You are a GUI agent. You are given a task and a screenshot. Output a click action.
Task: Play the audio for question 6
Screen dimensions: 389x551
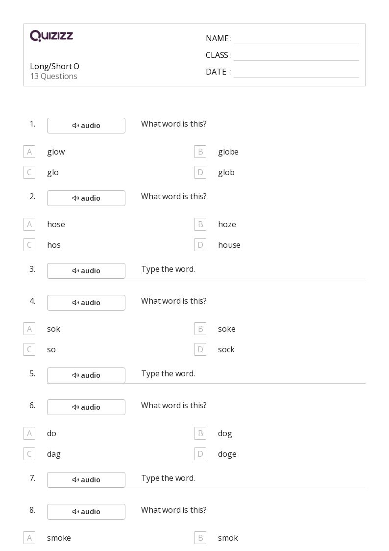(x=86, y=407)
